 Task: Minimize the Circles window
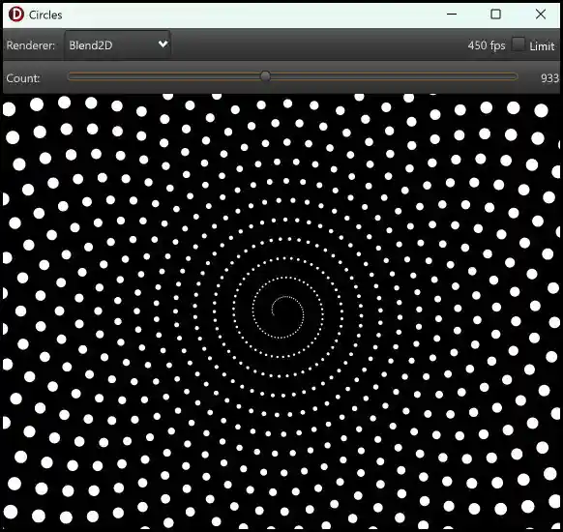point(452,15)
